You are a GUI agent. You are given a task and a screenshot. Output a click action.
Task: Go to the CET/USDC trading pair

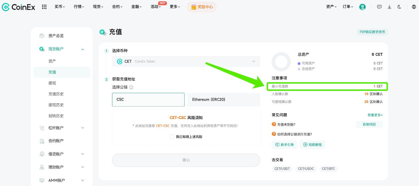[306, 169]
